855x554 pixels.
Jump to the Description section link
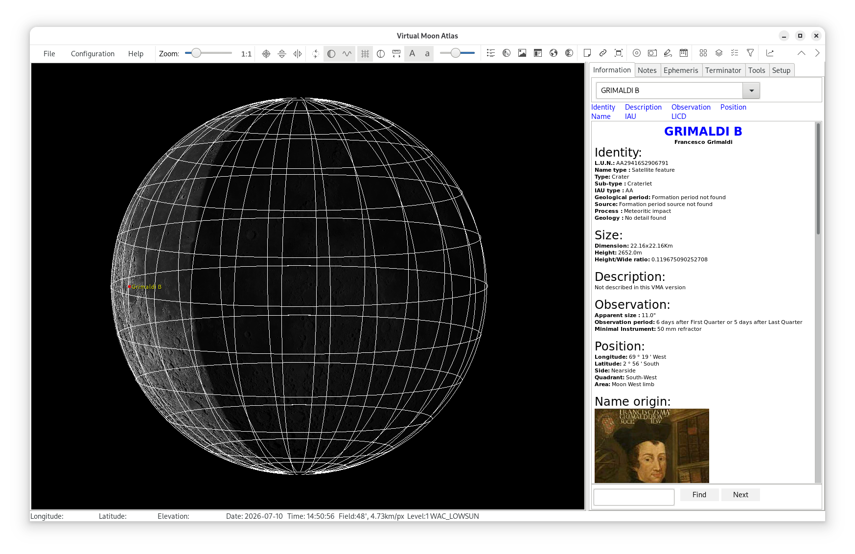pos(643,107)
